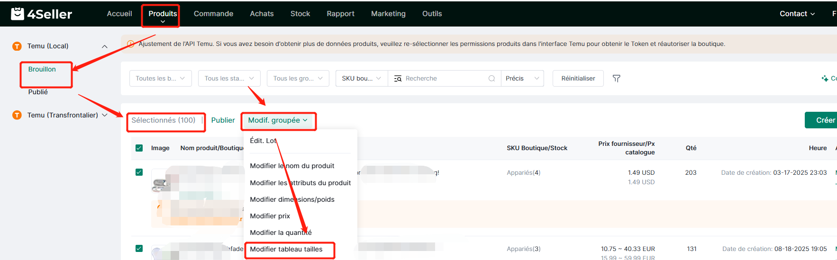
Task: Select Publié in the sidebar
Action: pyautogui.click(x=38, y=92)
